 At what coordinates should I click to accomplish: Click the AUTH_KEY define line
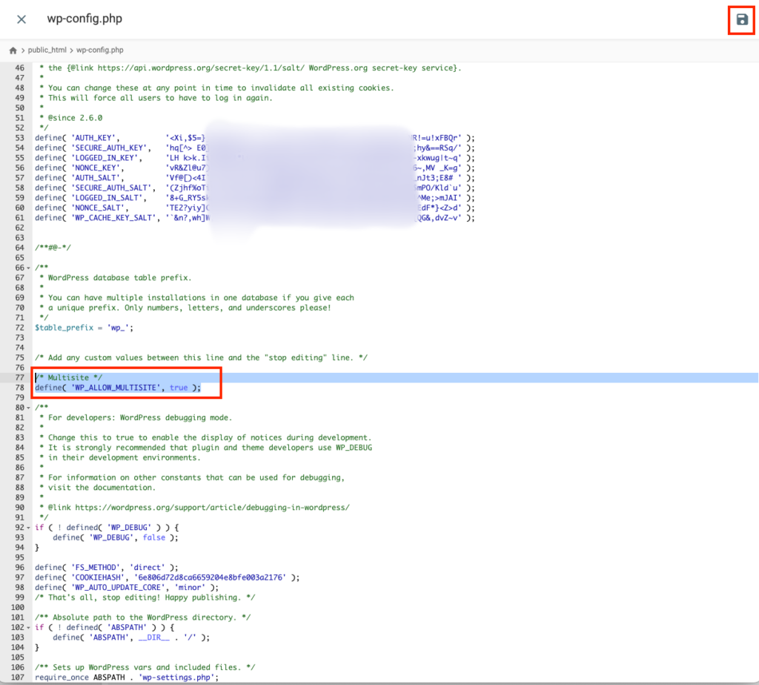pyautogui.click(x=255, y=138)
